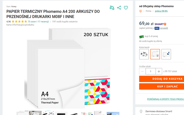Click the compare offers scale icon
This screenshot has width=184, height=115.
112,8
